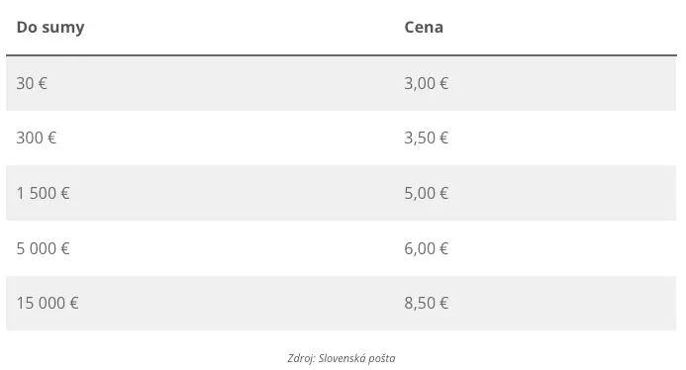This screenshot has height=370, width=686.
Task: Click the euro sign after 3,00
Action: [x=443, y=83]
